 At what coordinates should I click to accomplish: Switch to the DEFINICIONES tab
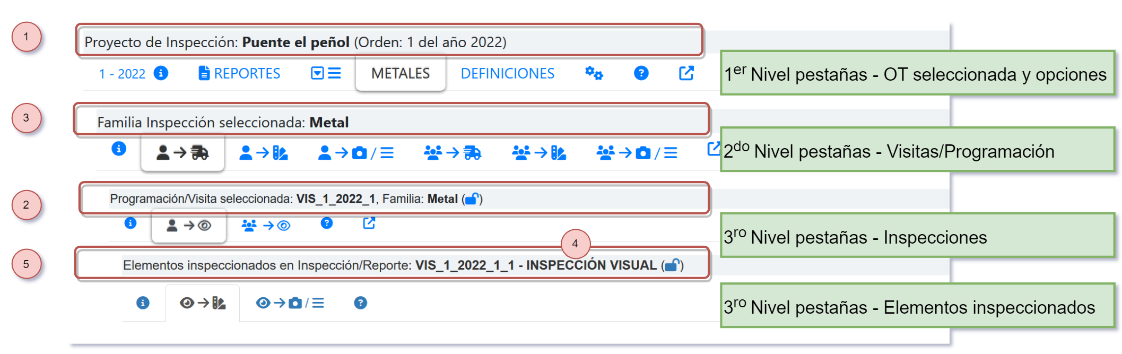point(507,73)
